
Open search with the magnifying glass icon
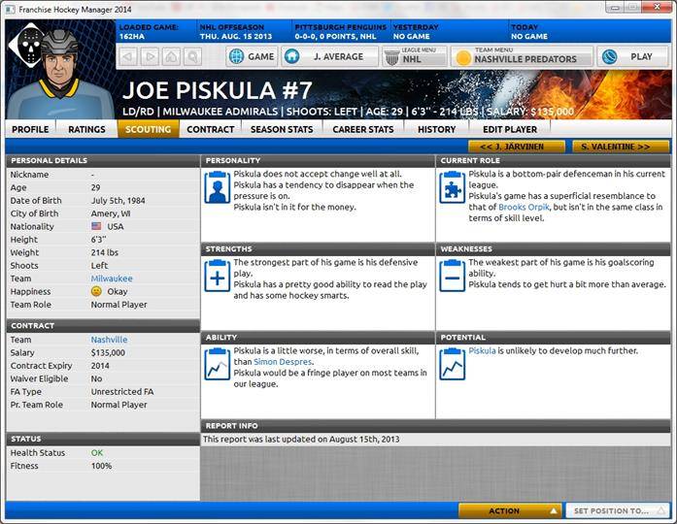tap(192, 56)
